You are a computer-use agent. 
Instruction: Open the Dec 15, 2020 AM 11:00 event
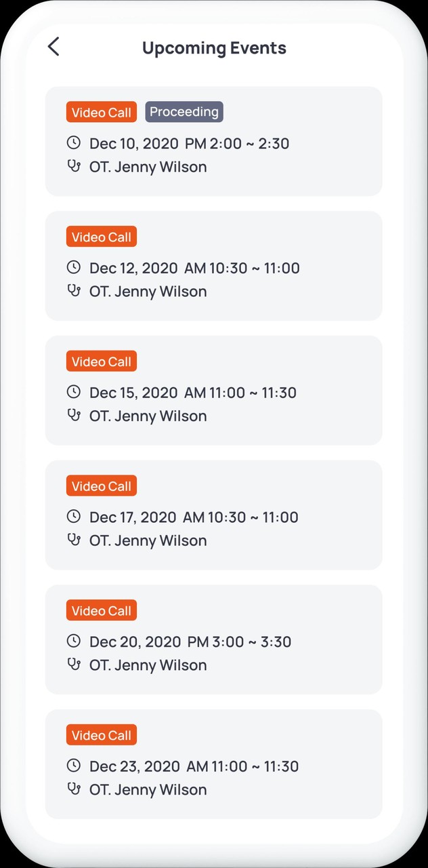(213, 391)
